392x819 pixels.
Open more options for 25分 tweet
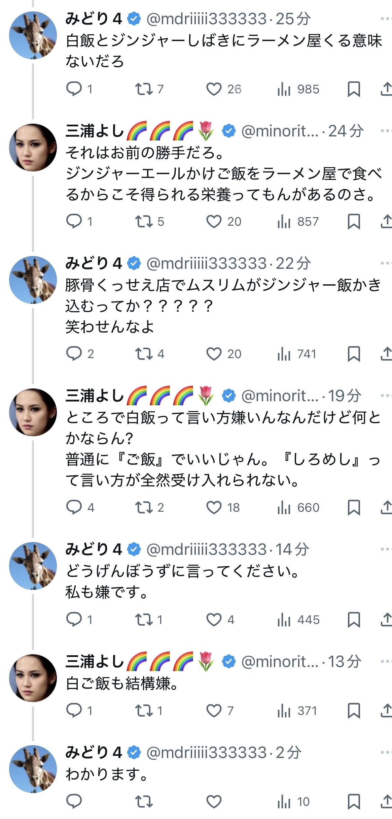pyautogui.click(x=386, y=19)
